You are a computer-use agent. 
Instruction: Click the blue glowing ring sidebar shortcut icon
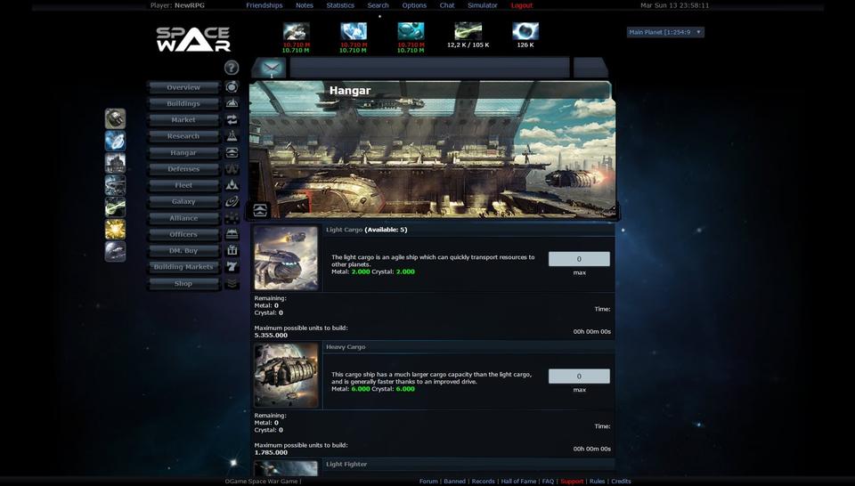[x=115, y=141]
